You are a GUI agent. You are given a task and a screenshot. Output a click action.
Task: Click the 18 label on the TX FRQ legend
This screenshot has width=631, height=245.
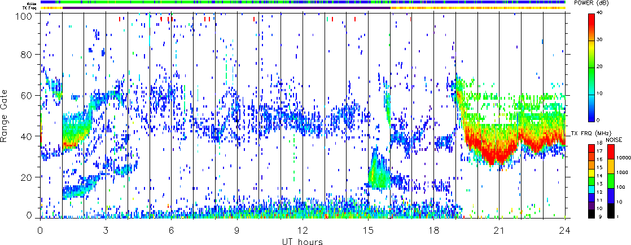599,143
